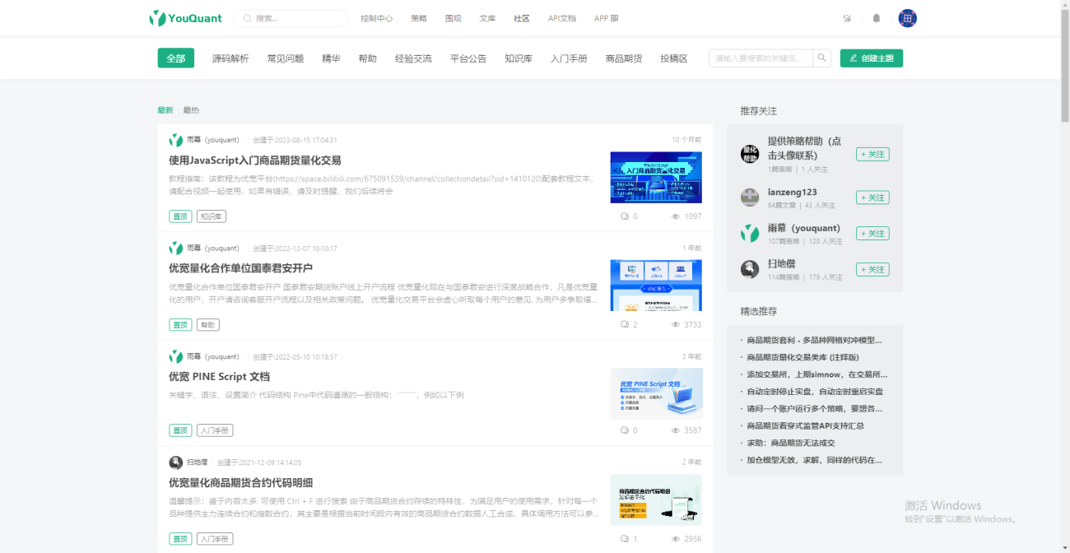Click the author avatar on the 国泰君安开户 post

click(176, 249)
